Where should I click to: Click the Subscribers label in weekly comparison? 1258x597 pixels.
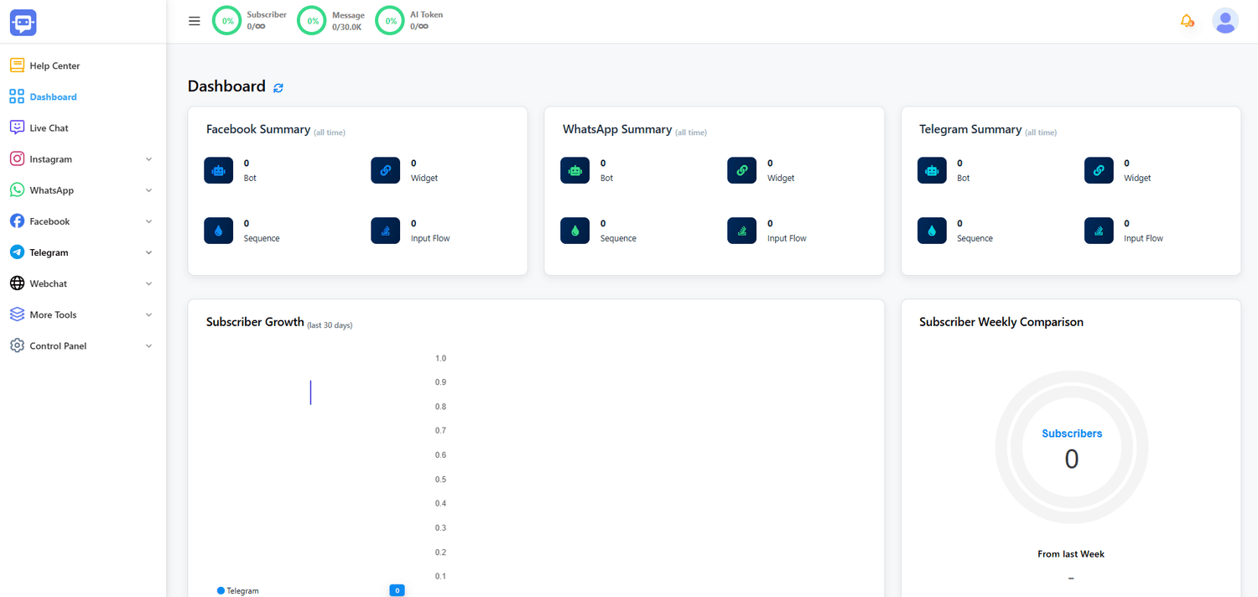click(x=1071, y=433)
